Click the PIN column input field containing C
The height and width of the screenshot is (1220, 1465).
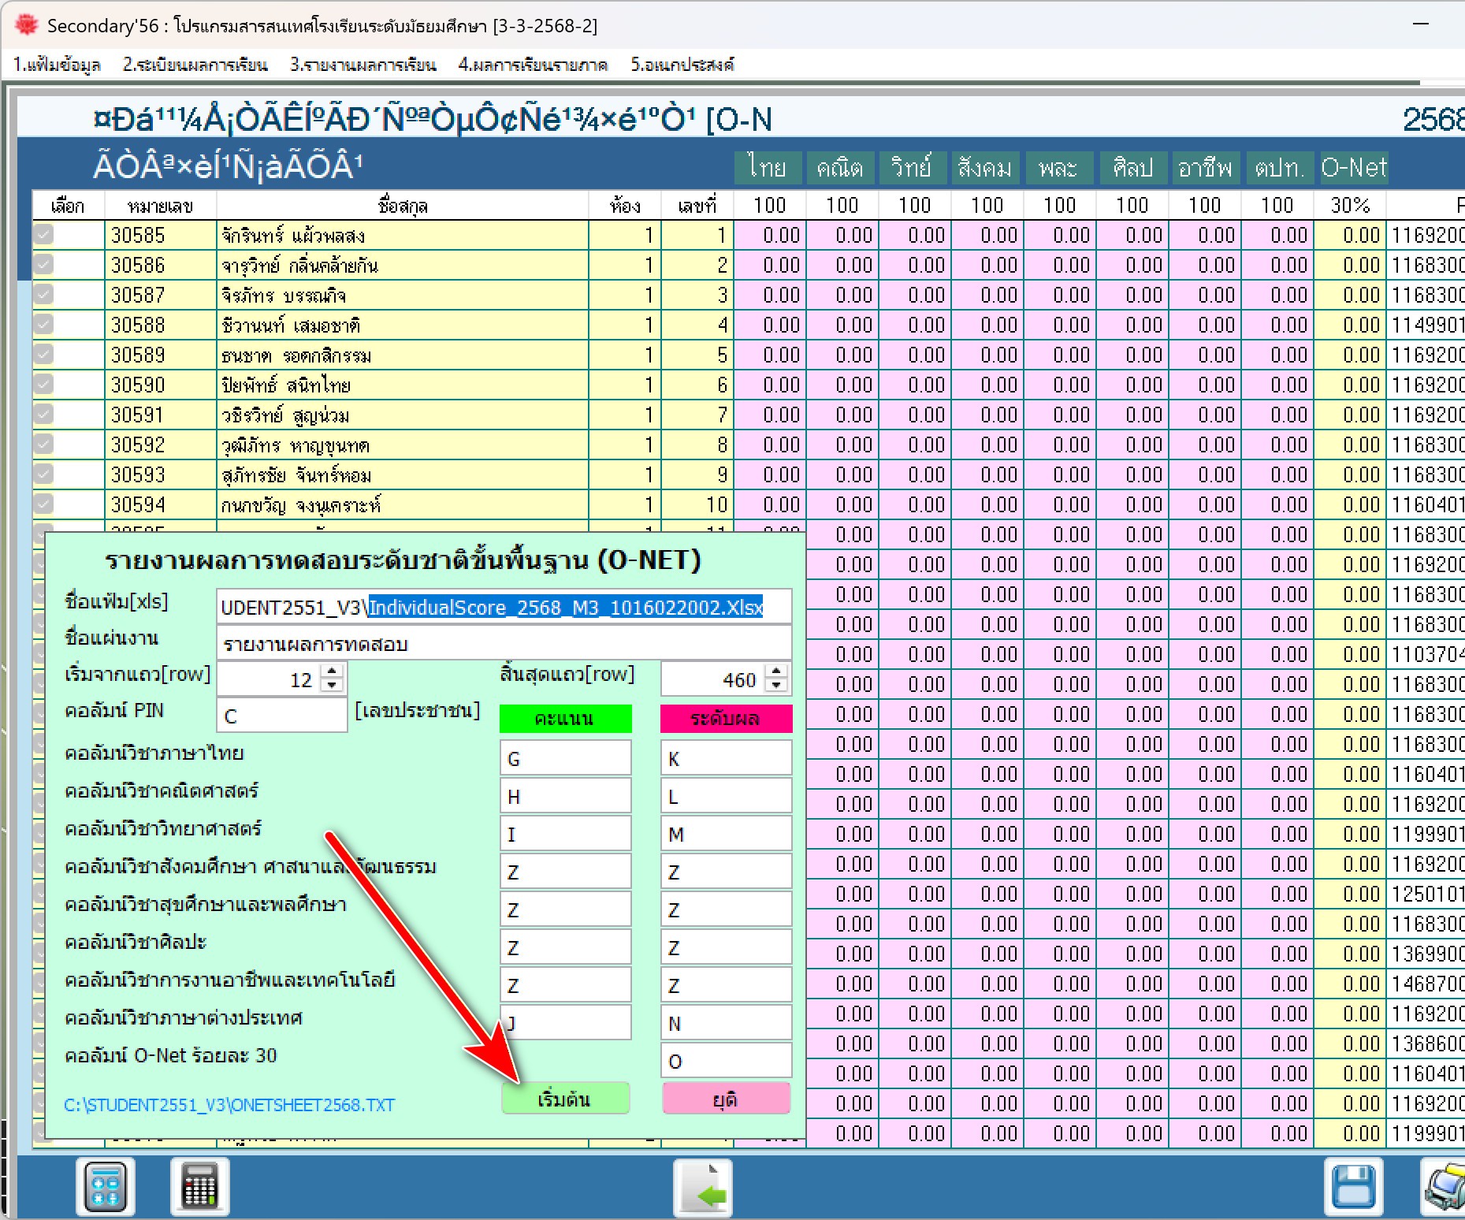[281, 716]
